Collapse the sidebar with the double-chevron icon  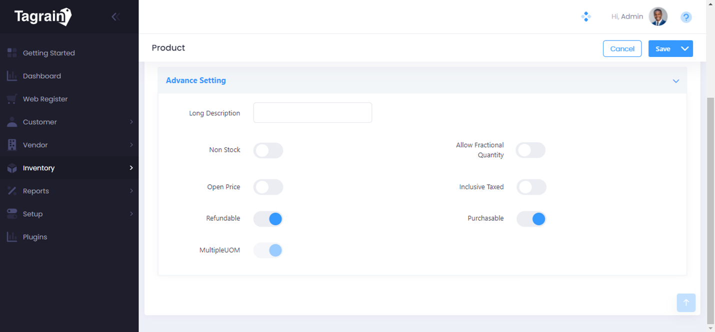[115, 17]
